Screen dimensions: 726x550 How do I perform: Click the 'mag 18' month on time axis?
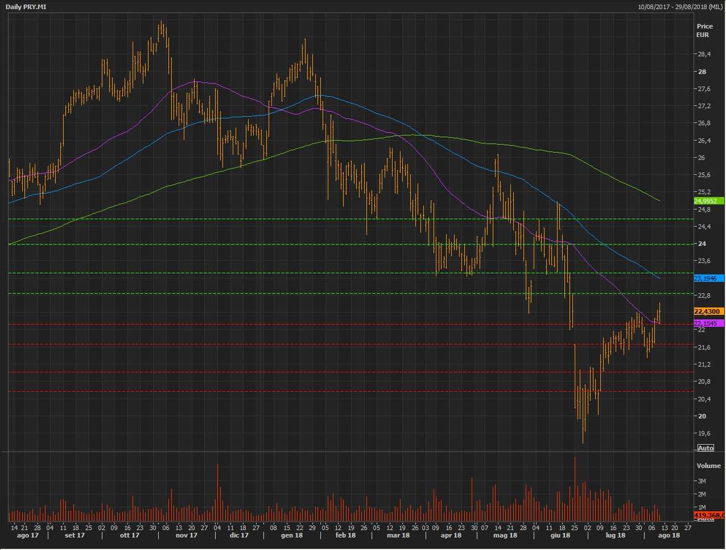tap(505, 535)
